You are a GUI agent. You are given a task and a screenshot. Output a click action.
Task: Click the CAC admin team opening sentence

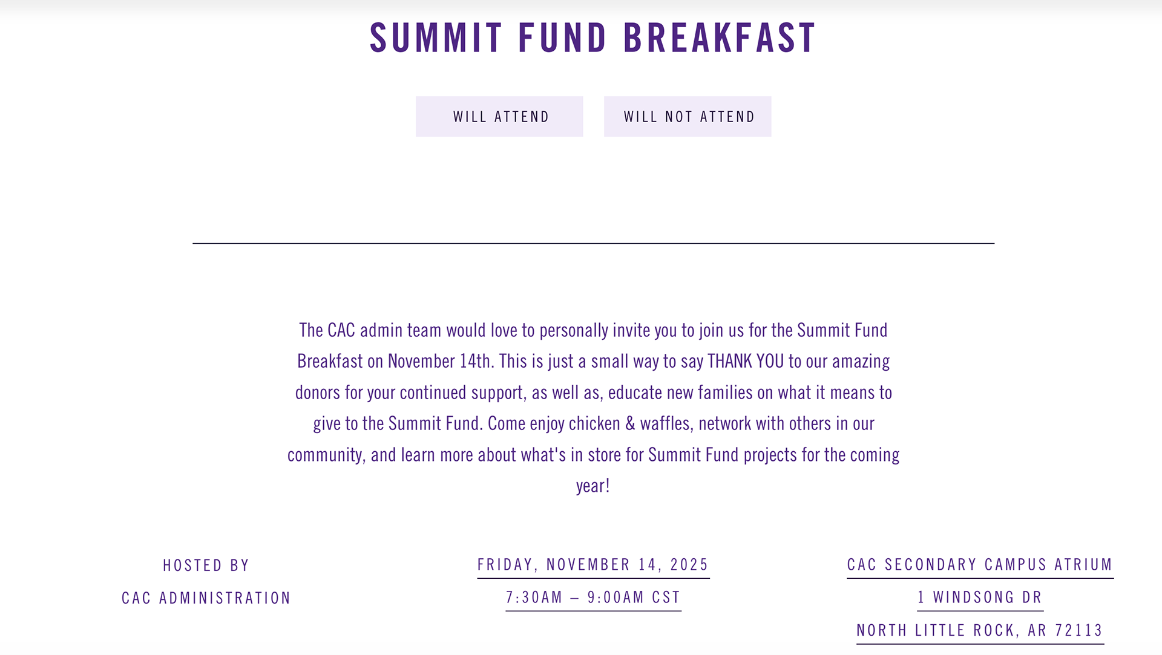coord(593,330)
